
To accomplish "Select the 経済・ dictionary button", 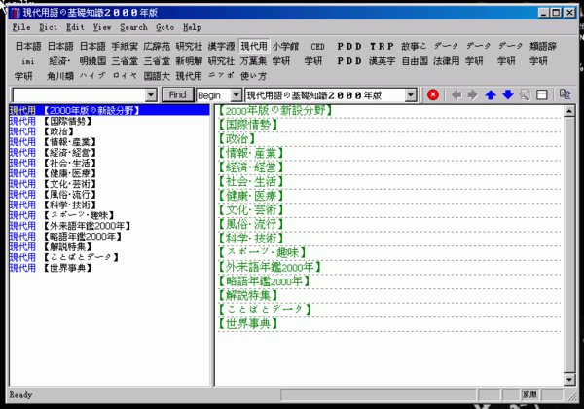I will point(60,61).
